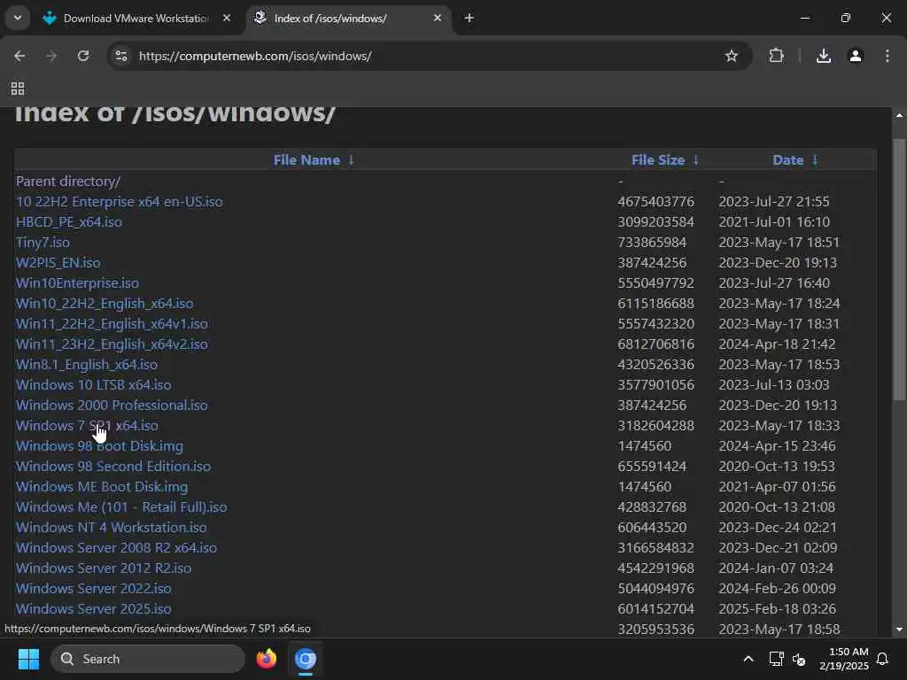This screenshot has height=680, width=907.
Task: Click Win10_22H2_English_x64.iso
Action: click(105, 303)
